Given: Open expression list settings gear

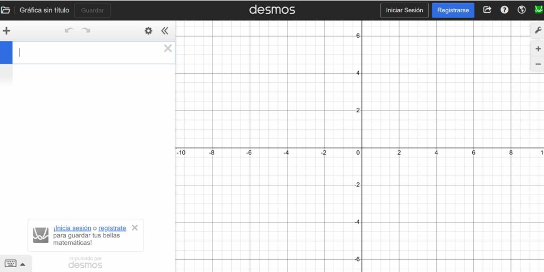Looking at the screenshot, I should 149,31.
